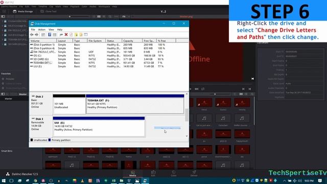Open the notification center icon
The width and height of the screenshot is (327, 184).
(320, 180)
